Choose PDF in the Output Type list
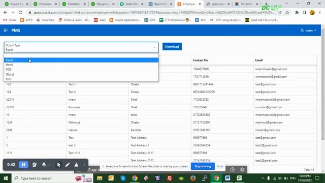This screenshot has width=325, height=183. pos(81,70)
